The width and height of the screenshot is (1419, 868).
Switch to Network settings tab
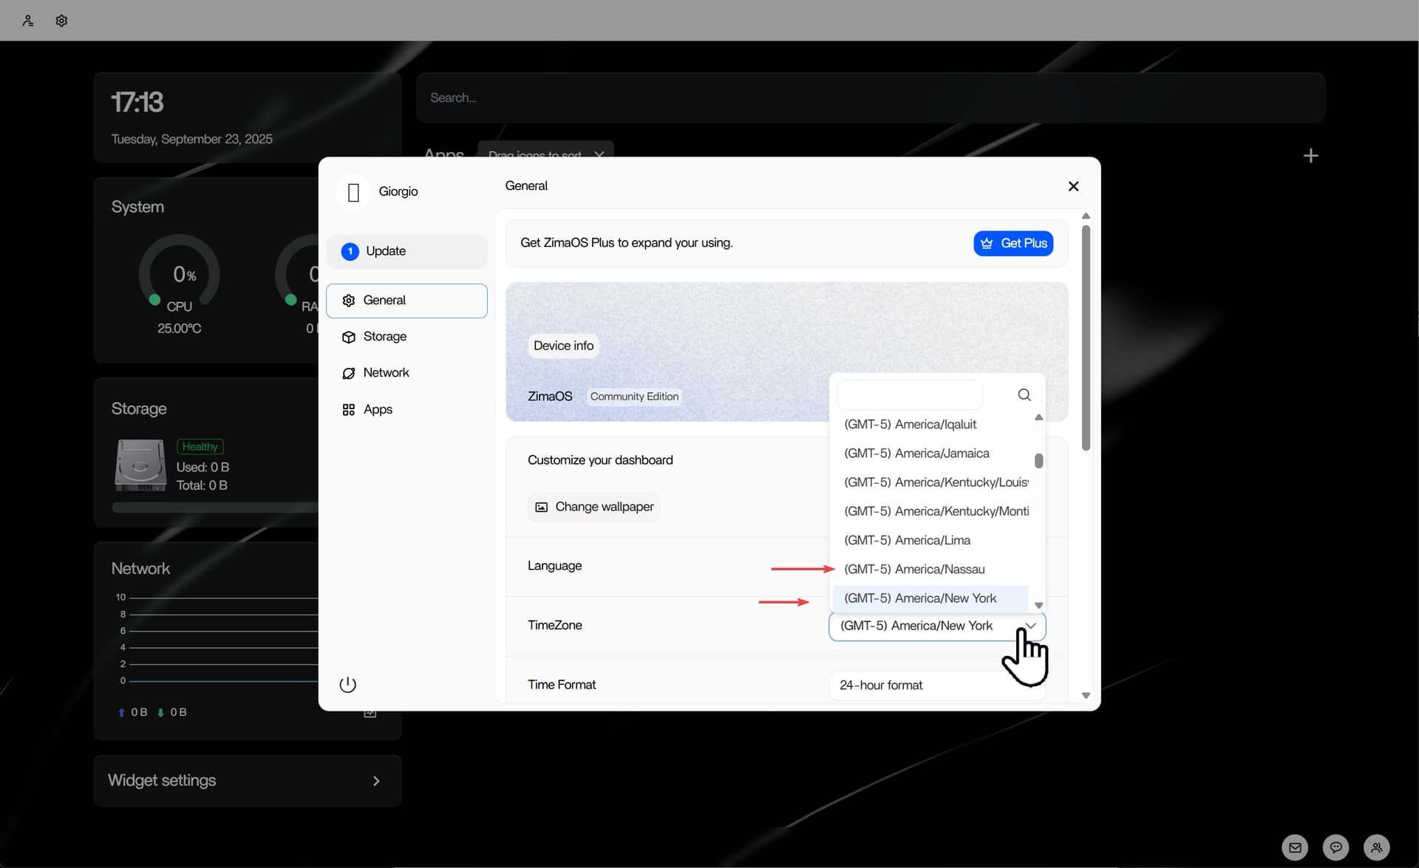pyautogui.click(x=386, y=373)
